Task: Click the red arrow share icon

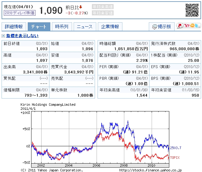Action: (180, 26)
